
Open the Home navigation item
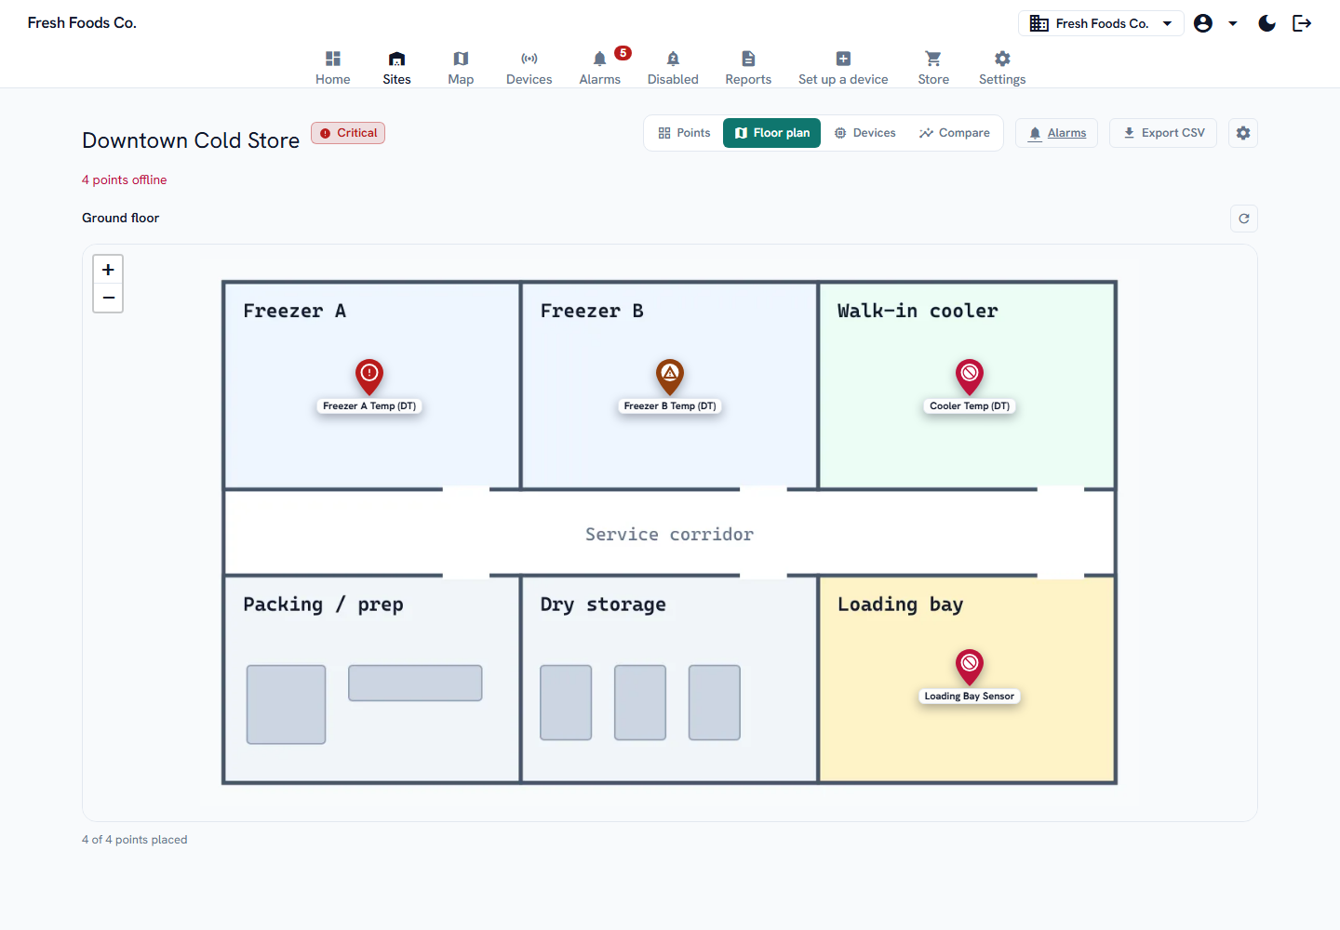pyautogui.click(x=332, y=68)
